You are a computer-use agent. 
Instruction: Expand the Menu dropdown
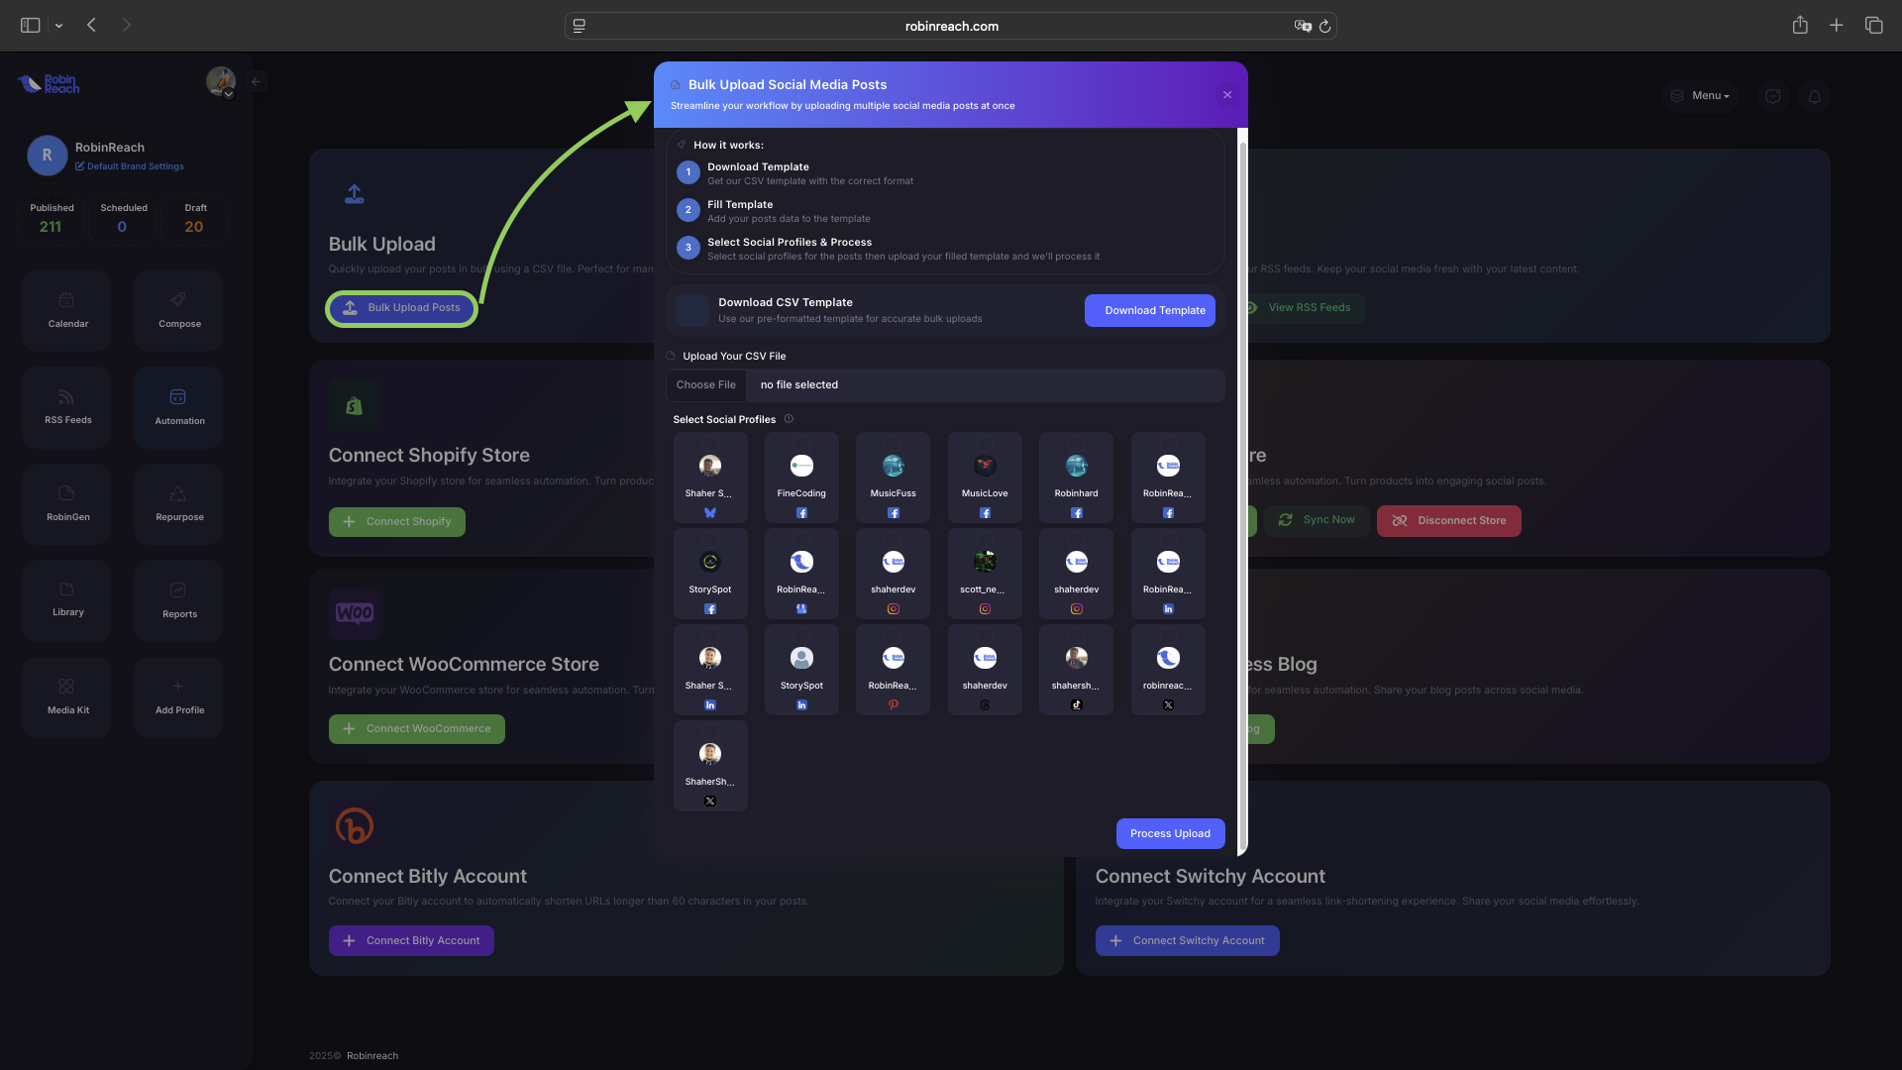(x=1701, y=96)
